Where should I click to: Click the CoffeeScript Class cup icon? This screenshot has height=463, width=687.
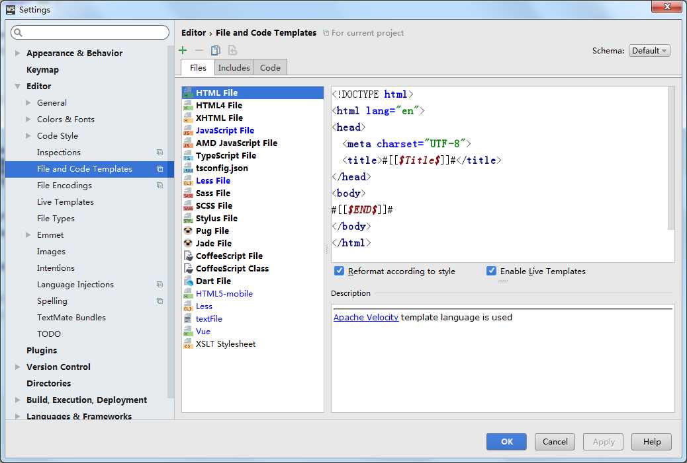pos(189,268)
